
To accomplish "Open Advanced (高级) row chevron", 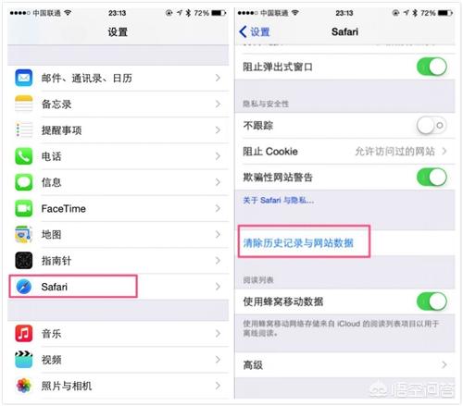I will point(444,364).
